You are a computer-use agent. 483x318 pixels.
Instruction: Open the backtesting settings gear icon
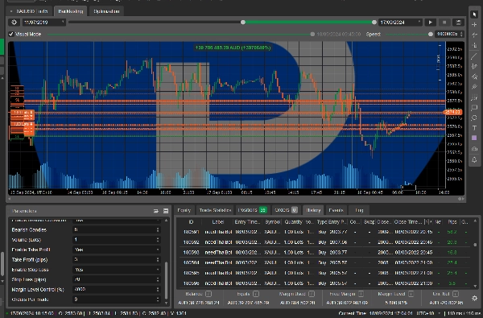coord(14,23)
